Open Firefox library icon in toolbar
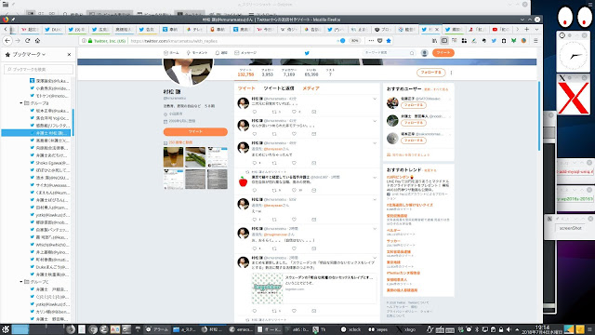The height and width of the screenshot is (335, 595). click(x=434, y=41)
